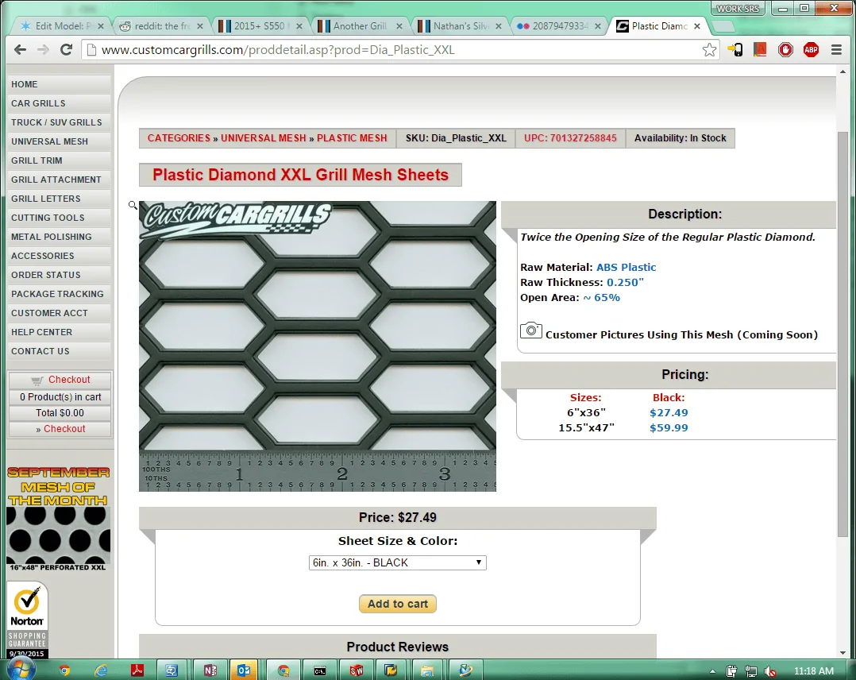
Task: Reload the page with the refresh icon
Action: coord(66,50)
